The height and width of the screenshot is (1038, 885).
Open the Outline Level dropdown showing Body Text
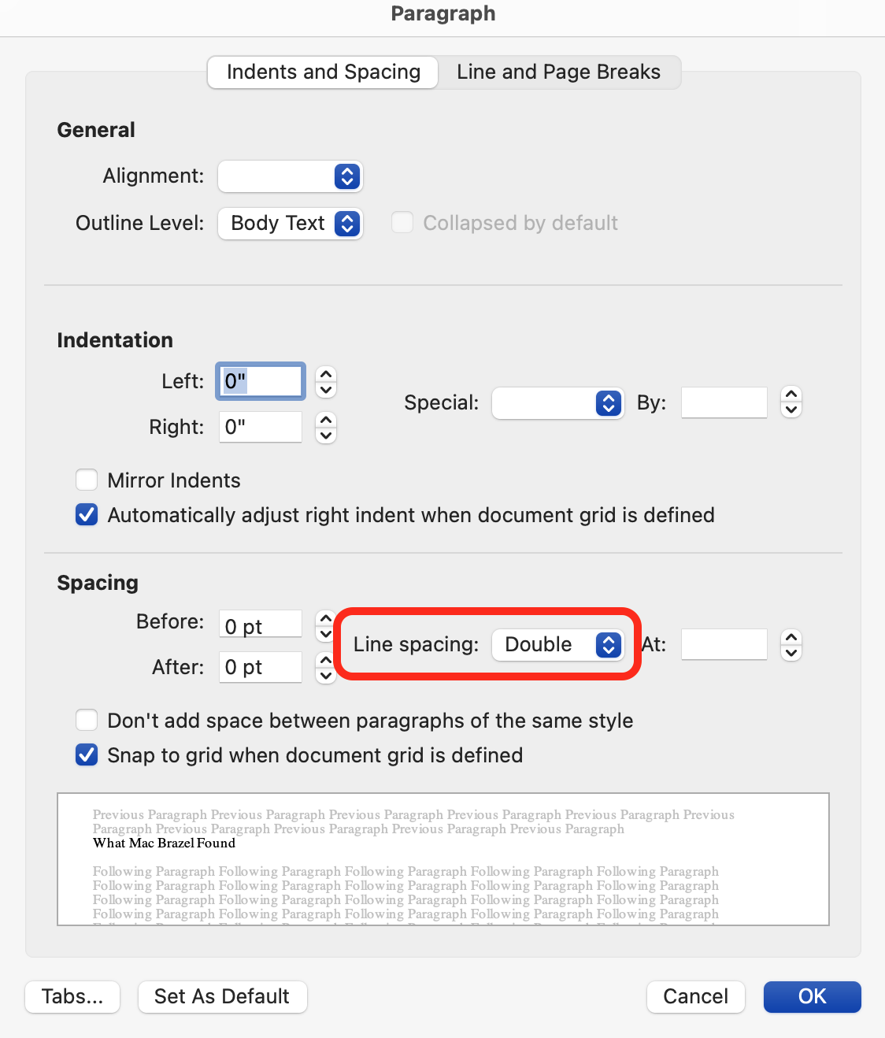(x=290, y=223)
